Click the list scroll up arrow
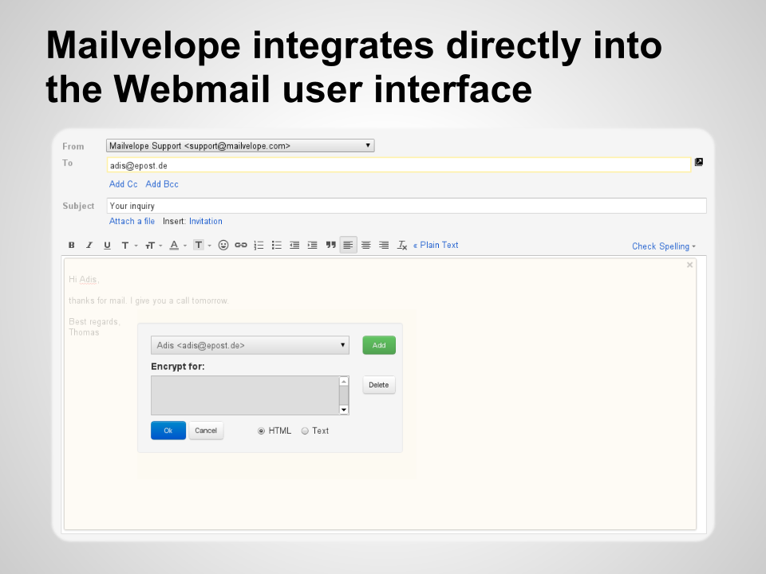The height and width of the screenshot is (574, 766). click(344, 381)
